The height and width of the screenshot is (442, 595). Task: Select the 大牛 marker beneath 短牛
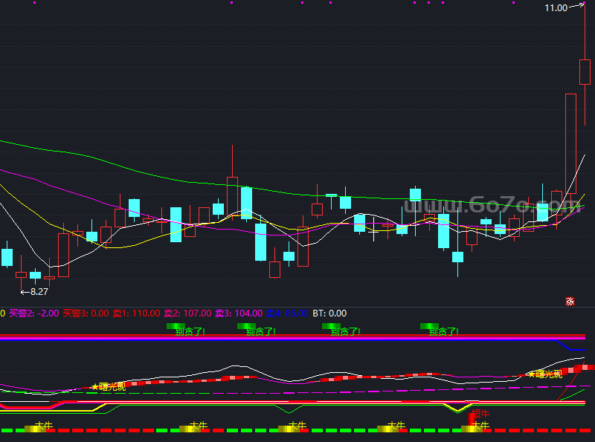point(480,426)
